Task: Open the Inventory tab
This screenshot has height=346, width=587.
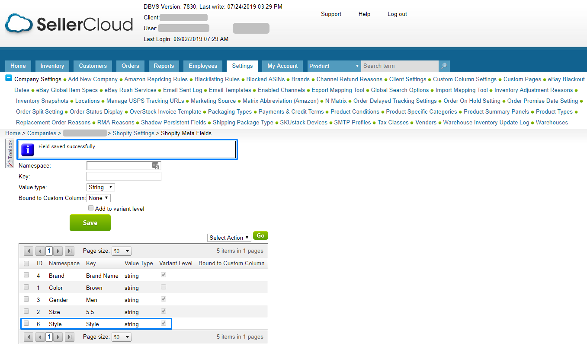Action: (x=52, y=66)
